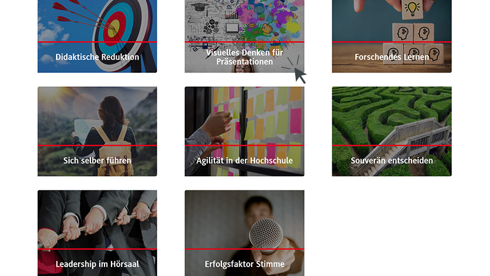This screenshot has height=276, width=490.
Task: Click the 'Didaktische Reduktion' title text
Action: coord(97,57)
